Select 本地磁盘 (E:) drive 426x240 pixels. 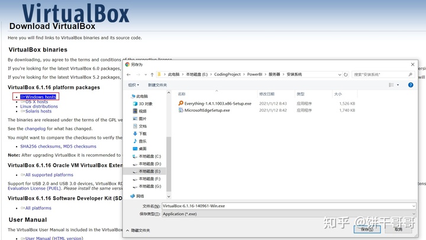point(147,171)
